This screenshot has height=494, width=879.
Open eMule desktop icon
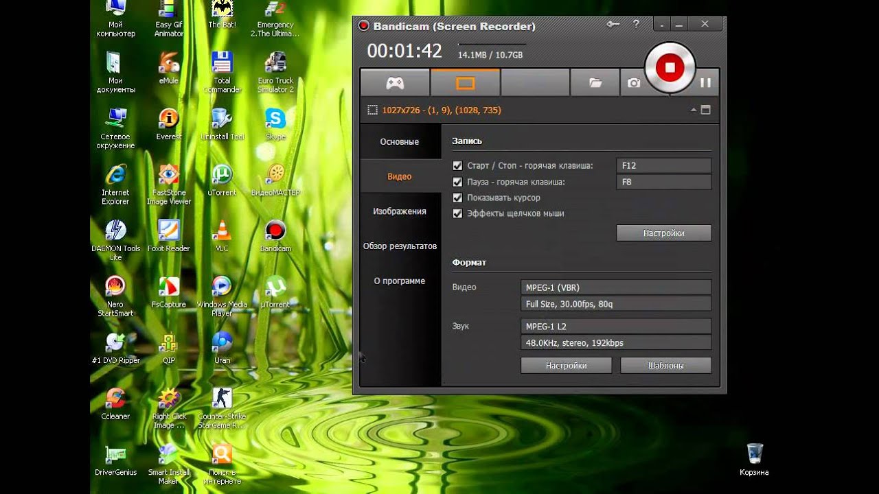169,69
